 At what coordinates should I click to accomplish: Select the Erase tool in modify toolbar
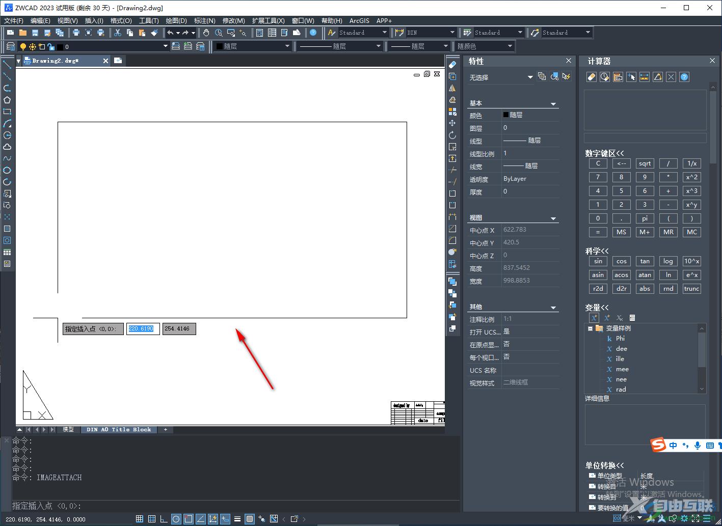452,65
